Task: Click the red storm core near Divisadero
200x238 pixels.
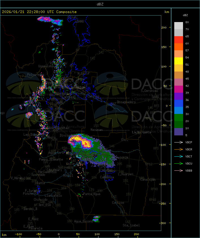Action: pos(86,144)
